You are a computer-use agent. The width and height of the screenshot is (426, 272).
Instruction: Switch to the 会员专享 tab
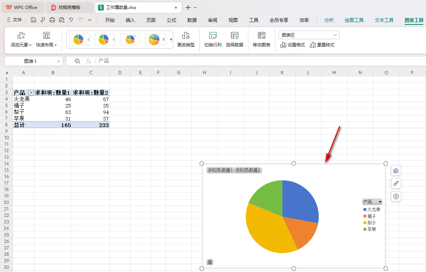[279, 20]
